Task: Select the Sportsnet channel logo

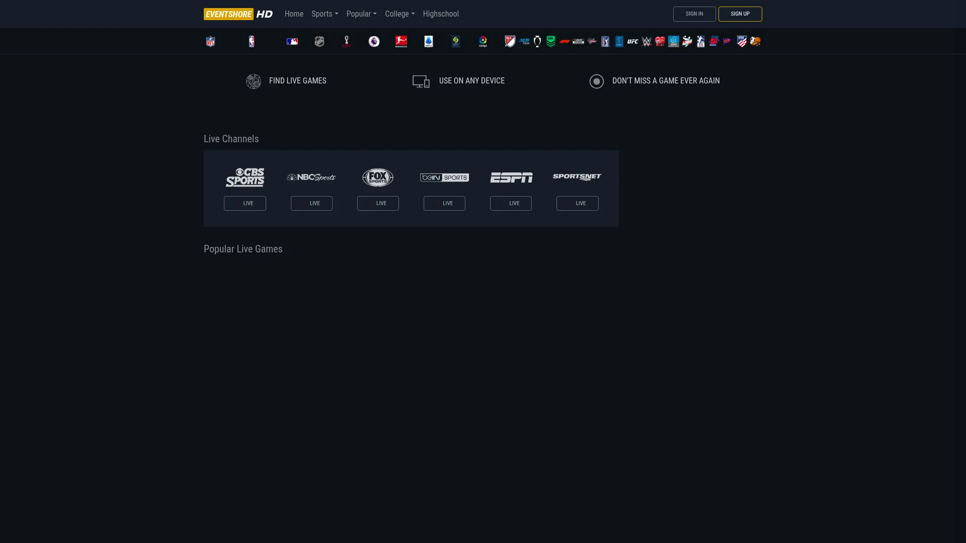Action: tap(577, 177)
